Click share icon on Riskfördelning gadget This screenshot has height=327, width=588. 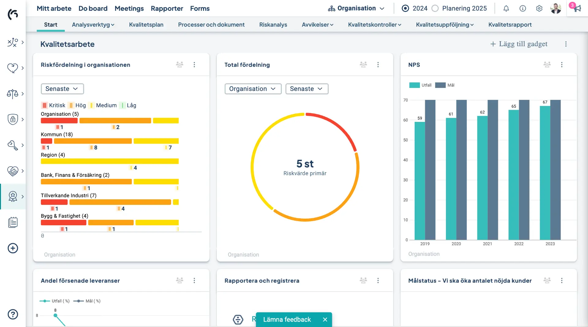coord(180,65)
